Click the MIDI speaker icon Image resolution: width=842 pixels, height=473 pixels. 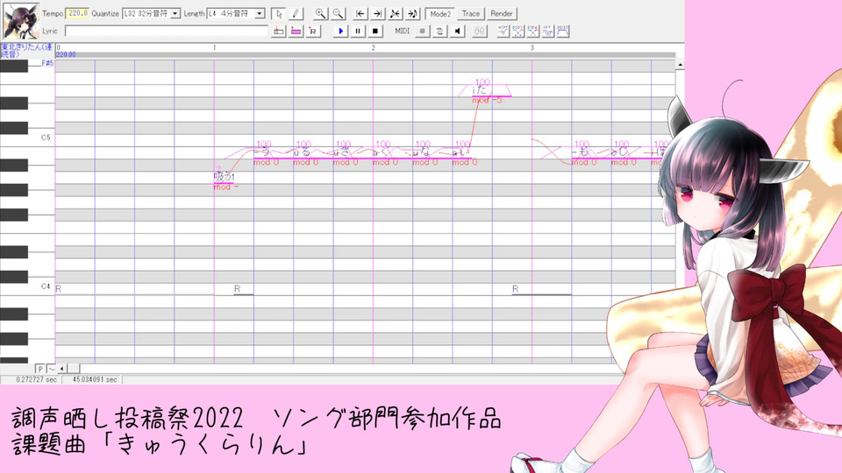[457, 32]
